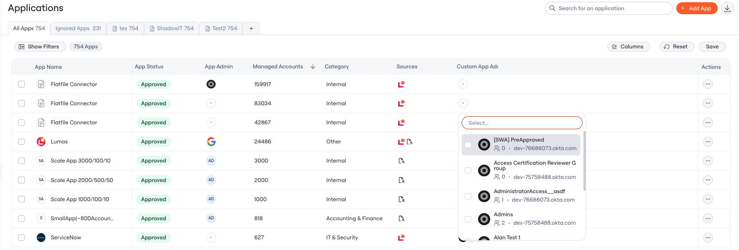Open custom admin selector in 83034 row
739x250 pixels.
click(463, 103)
